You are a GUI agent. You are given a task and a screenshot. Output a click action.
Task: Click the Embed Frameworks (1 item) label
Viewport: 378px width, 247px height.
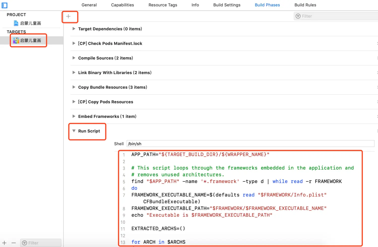107,116
